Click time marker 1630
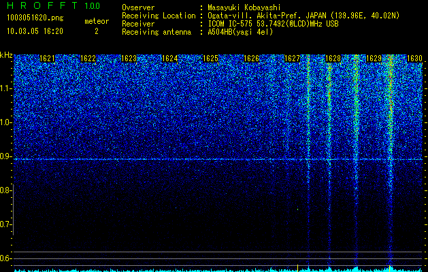This screenshot has width=428, height=272. coord(414,58)
